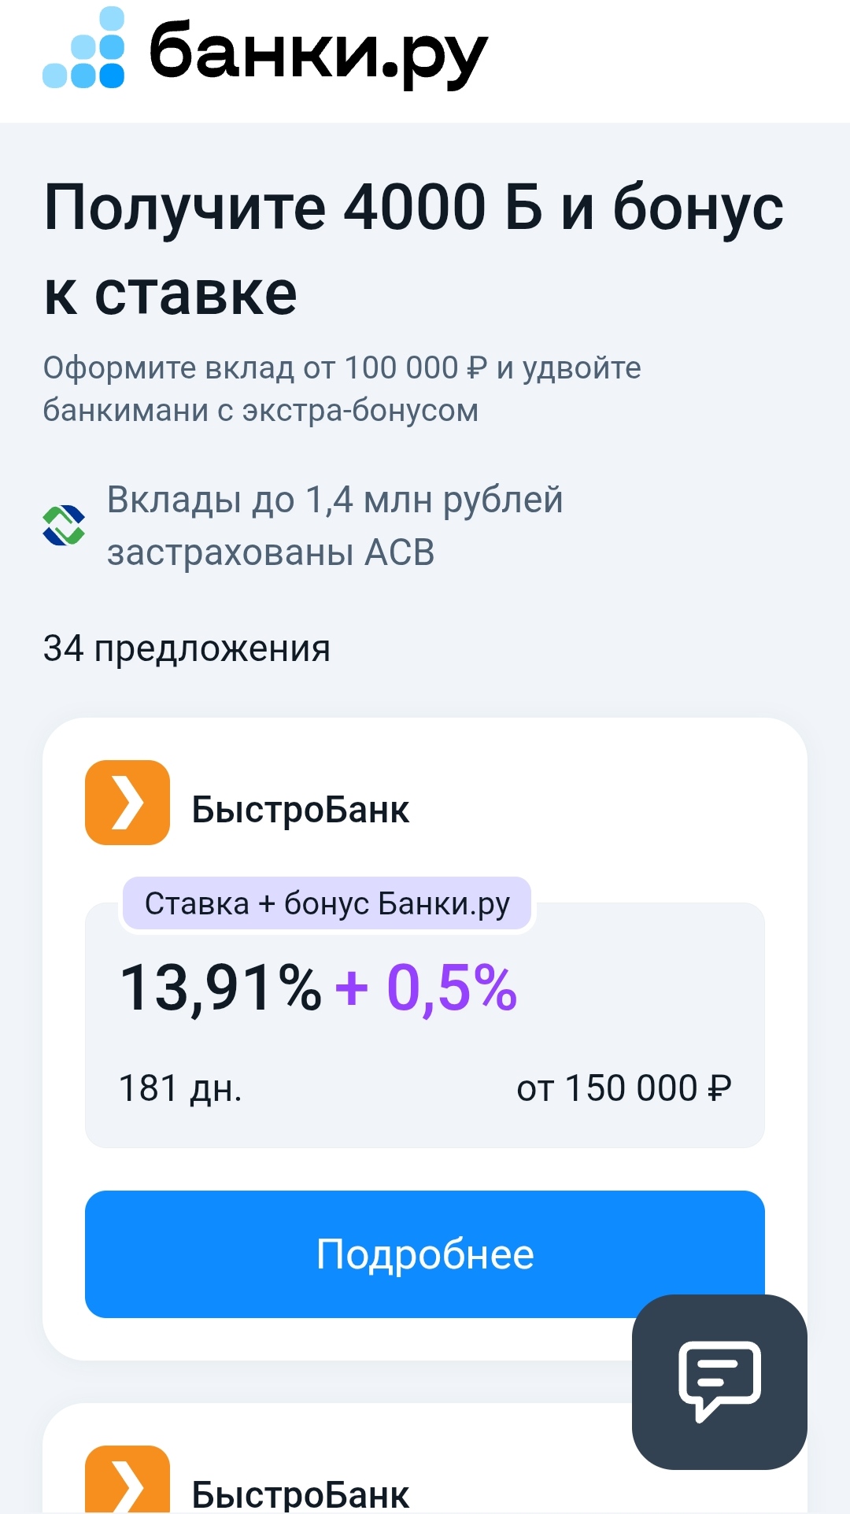Tap the 'Оформите вклад от 100 000 ₽' subtitle
This screenshot has width=850, height=1514.
[x=342, y=368]
